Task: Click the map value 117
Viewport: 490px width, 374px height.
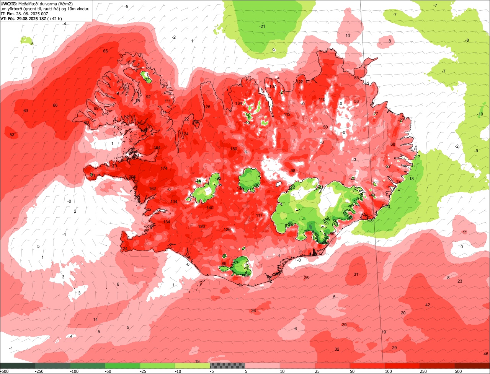Action: click(x=259, y=215)
